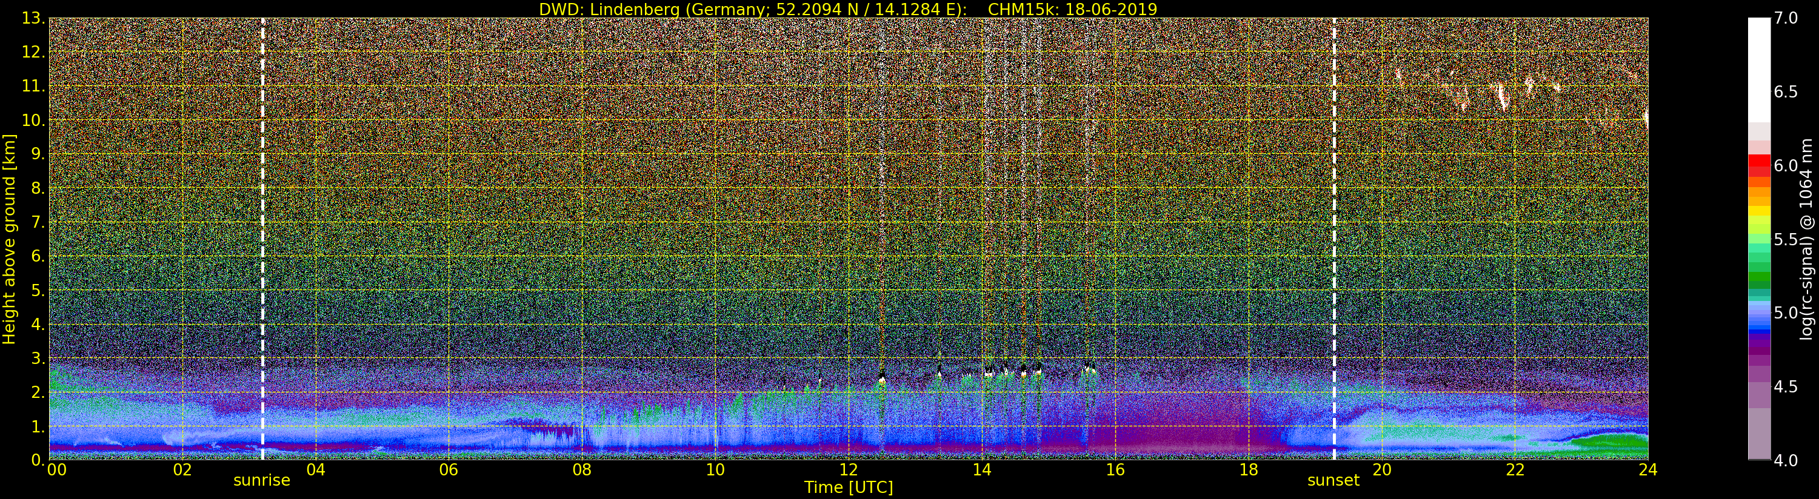Click the time axis tick '16'
The height and width of the screenshot is (499, 1819).
[x=1115, y=470]
